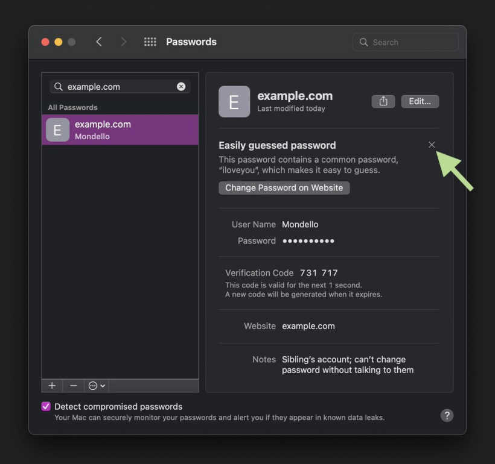495x464 pixels.
Task: Click Edit button for example.com
Action: click(420, 101)
